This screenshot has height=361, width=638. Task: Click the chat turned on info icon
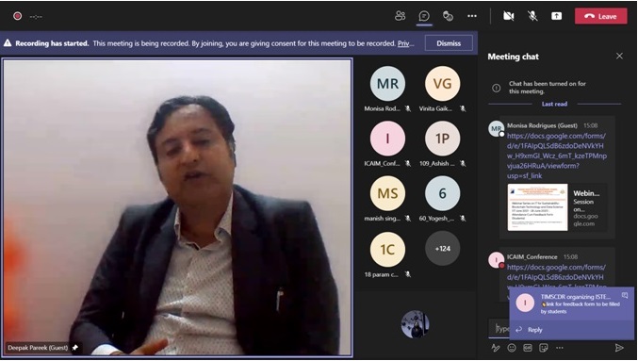[496, 88]
